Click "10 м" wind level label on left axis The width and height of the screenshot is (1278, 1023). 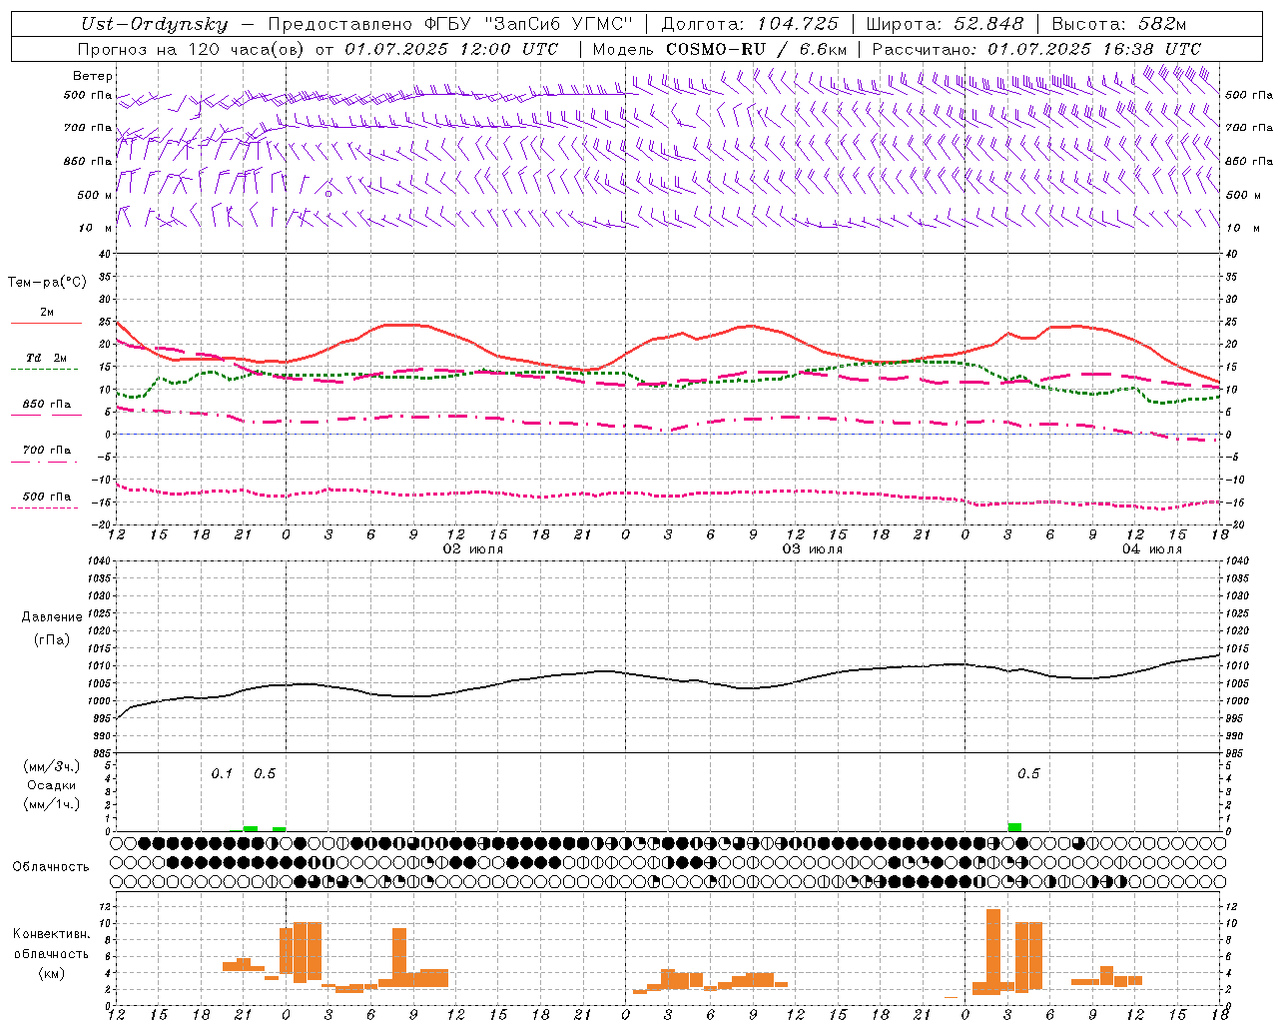[95, 228]
